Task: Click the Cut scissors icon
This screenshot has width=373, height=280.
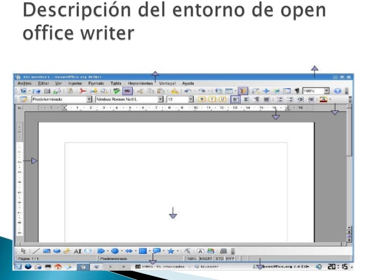Action: click(140, 91)
